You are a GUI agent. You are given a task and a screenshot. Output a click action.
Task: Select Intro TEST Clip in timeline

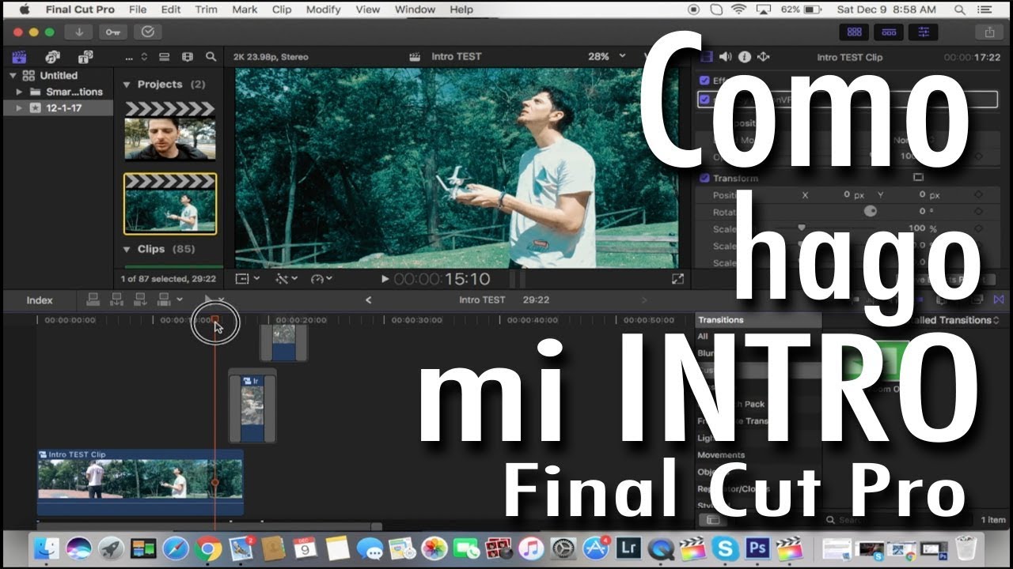[x=140, y=482]
